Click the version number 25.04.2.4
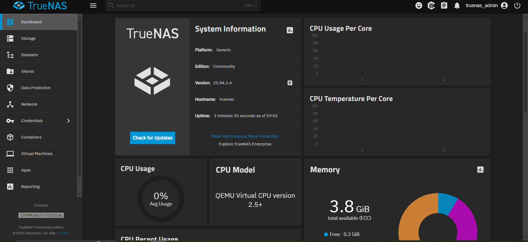 (222, 83)
